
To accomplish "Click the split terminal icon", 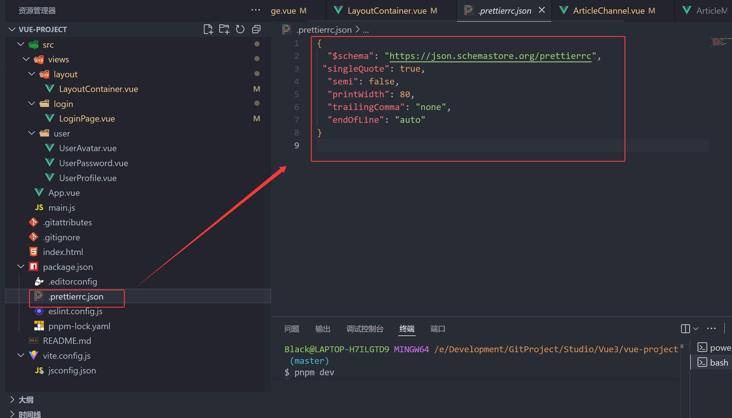I will [685, 329].
